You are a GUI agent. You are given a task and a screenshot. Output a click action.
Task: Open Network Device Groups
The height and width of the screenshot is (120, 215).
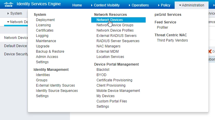[115, 25]
